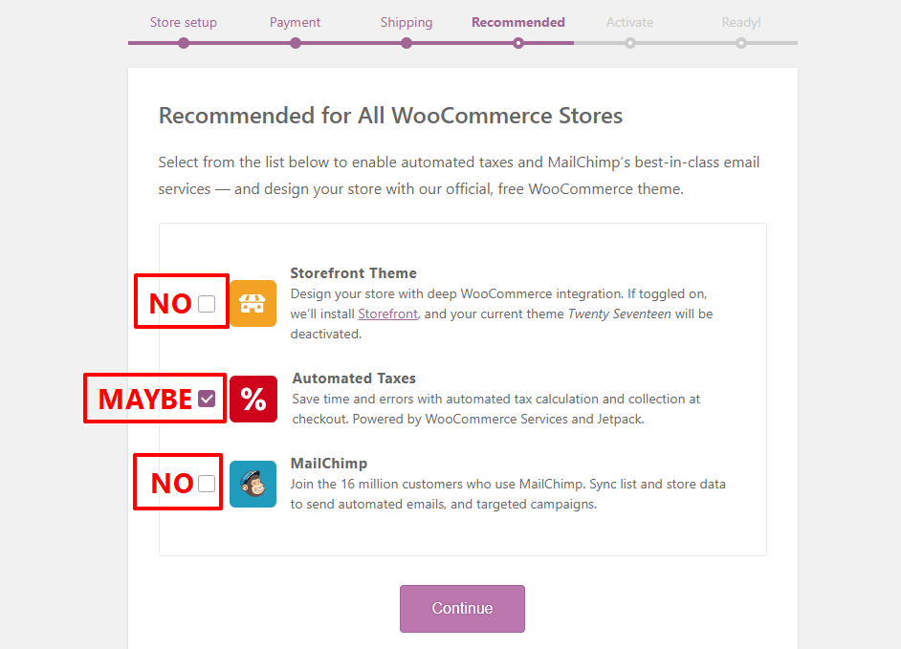Viewport: 901px width, 649px height.
Task: Click the MailChimp heading text
Action: 329,464
